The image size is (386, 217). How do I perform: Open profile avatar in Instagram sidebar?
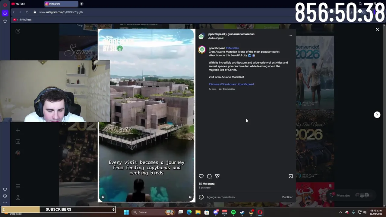click(x=18, y=153)
